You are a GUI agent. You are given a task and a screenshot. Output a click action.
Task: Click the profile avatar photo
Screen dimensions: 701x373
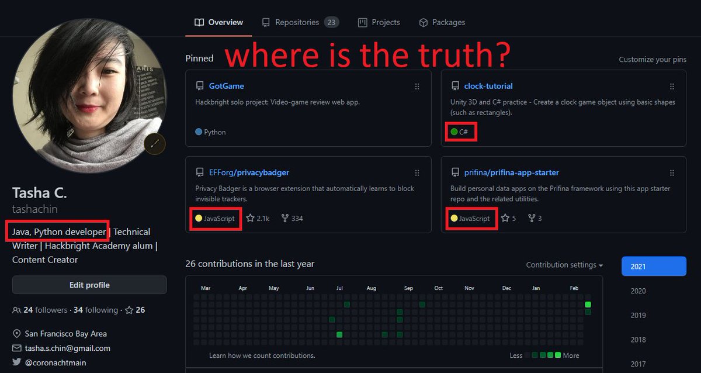point(89,96)
